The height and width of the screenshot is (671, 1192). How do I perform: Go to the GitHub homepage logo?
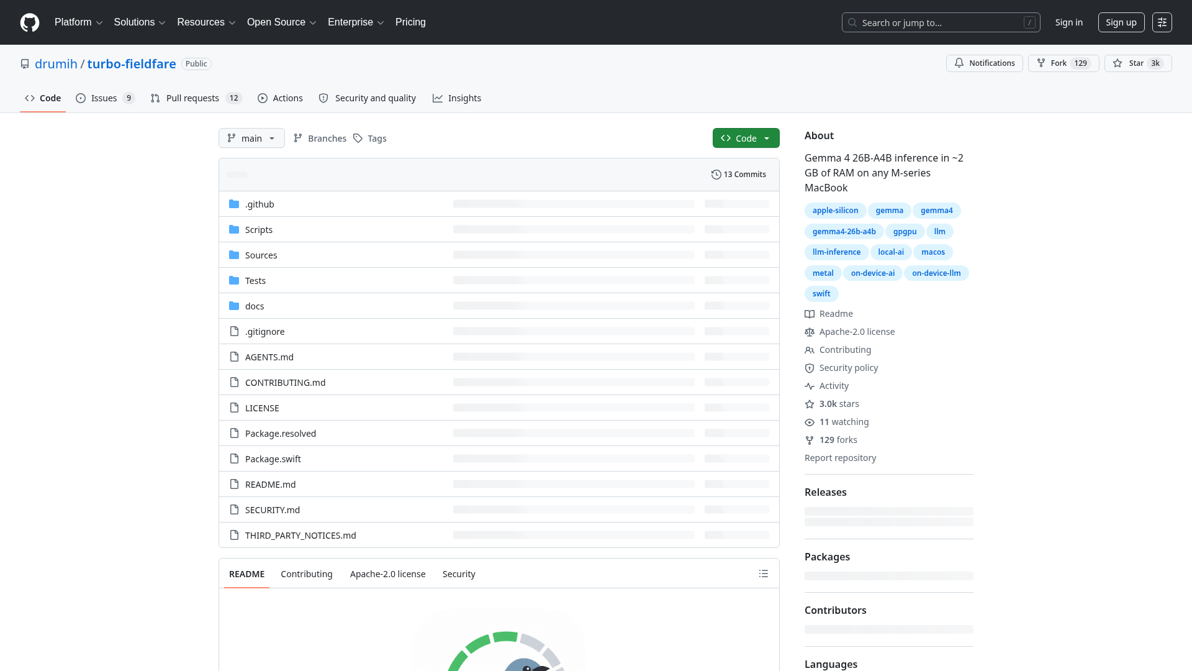(30, 22)
